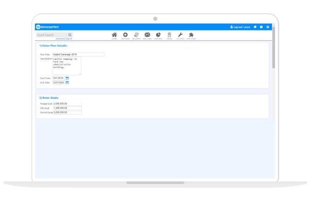
Task: Click the Description text area
Action: 67,66
